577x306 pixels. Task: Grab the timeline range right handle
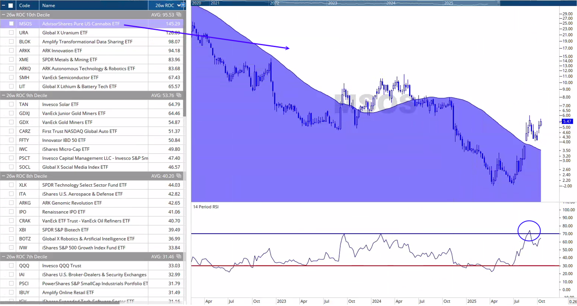point(498,3)
